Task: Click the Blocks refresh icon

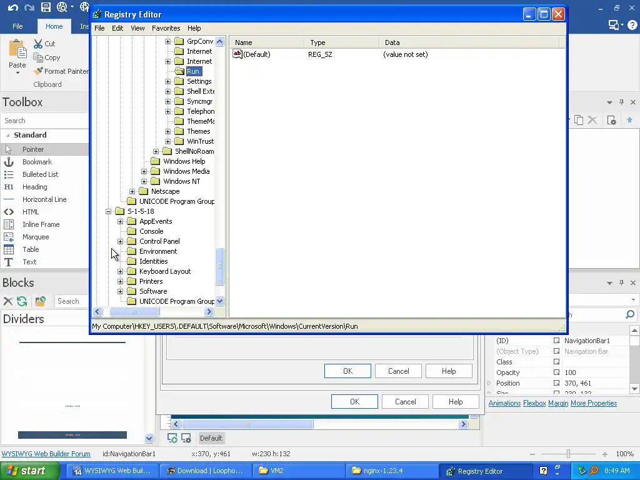Action: click(22, 301)
